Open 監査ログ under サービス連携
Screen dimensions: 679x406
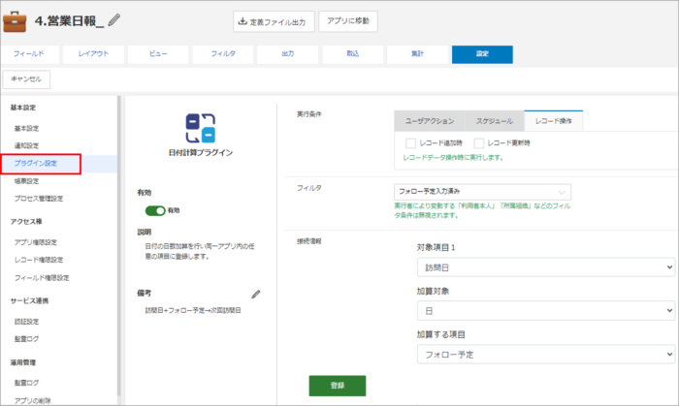[x=26, y=339]
